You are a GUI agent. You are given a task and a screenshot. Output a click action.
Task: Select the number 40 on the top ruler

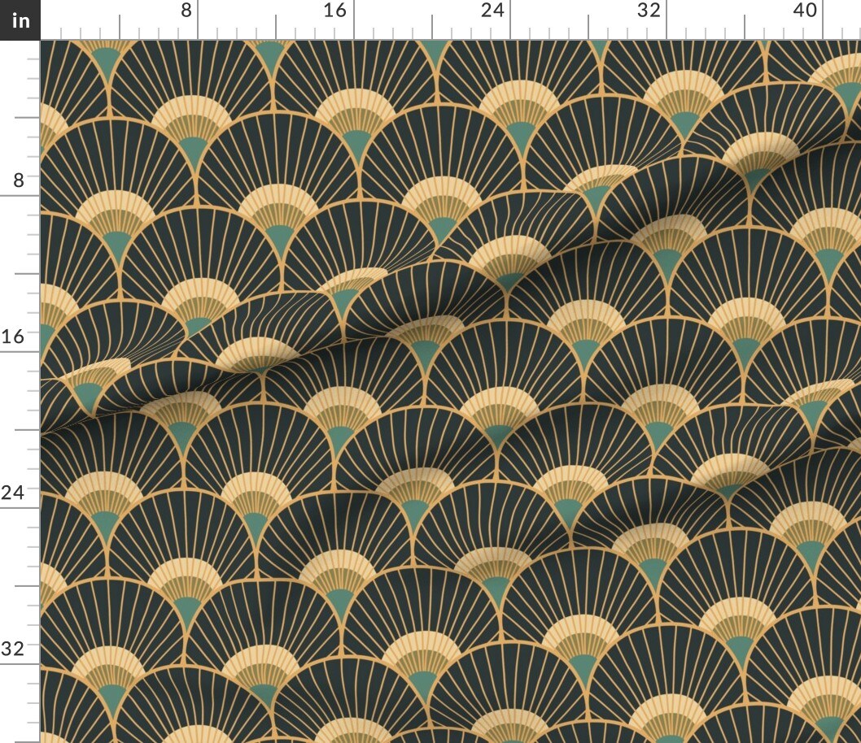pos(805,11)
